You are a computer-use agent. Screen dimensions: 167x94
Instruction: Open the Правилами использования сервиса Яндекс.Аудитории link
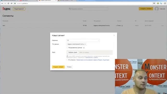pyautogui.click(x=93, y=60)
